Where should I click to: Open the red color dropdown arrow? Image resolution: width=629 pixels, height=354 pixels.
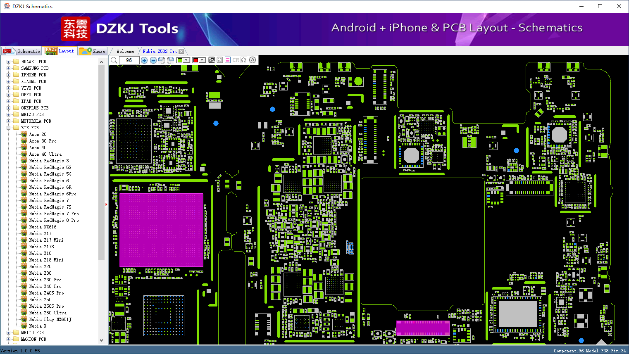click(202, 60)
